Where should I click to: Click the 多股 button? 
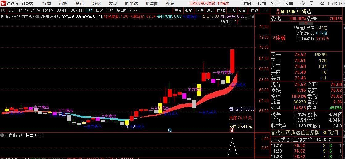pyautogui.click(x=199, y=10)
